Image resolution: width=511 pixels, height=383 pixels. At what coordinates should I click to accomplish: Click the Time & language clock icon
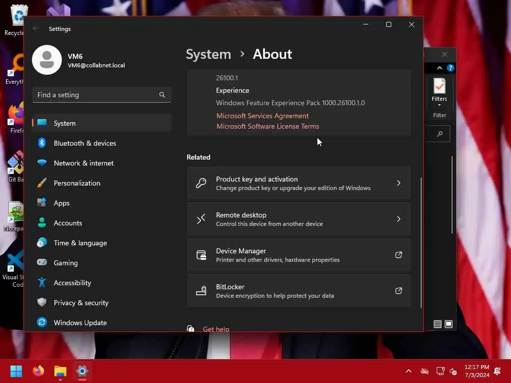pos(42,243)
